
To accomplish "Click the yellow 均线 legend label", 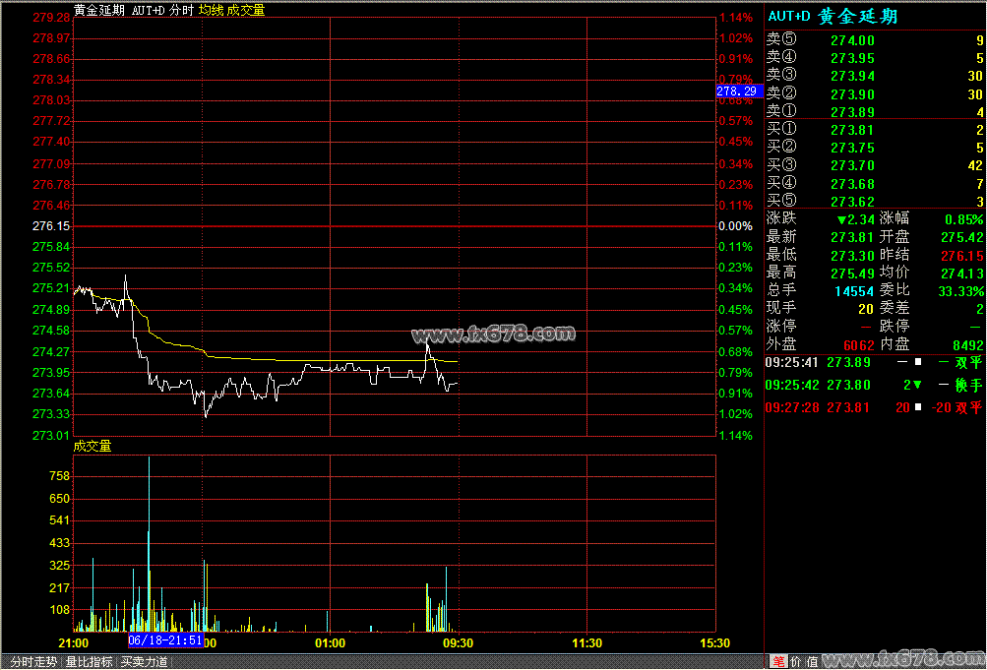I will [x=211, y=10].
